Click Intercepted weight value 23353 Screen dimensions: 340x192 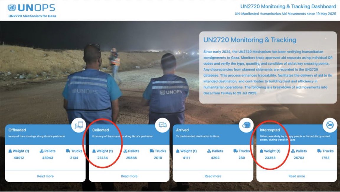(270, 158)
